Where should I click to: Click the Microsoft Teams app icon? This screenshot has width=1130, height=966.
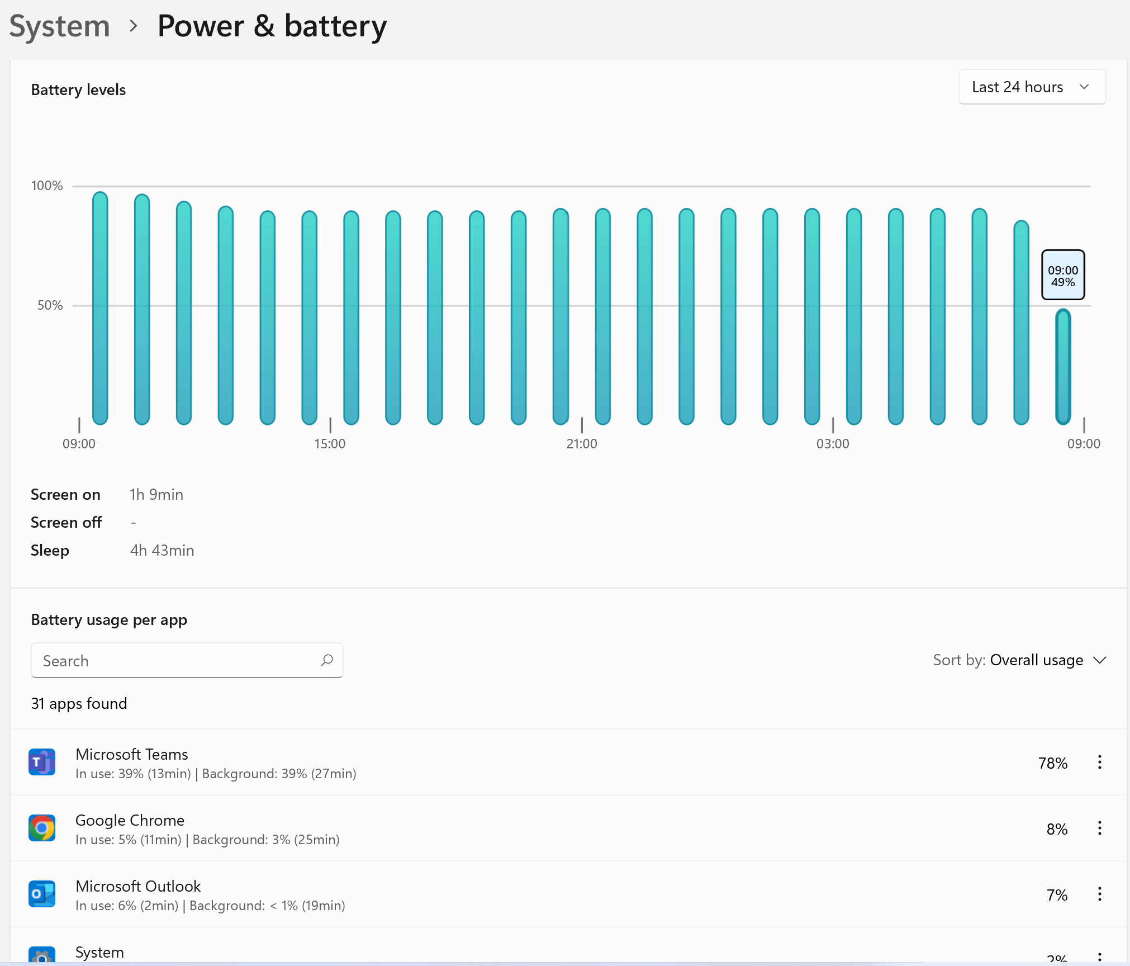tap(42, 762)
